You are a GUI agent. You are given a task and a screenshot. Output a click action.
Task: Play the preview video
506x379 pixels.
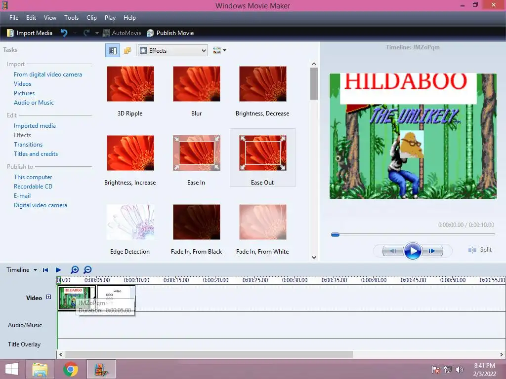click(413, 251)
